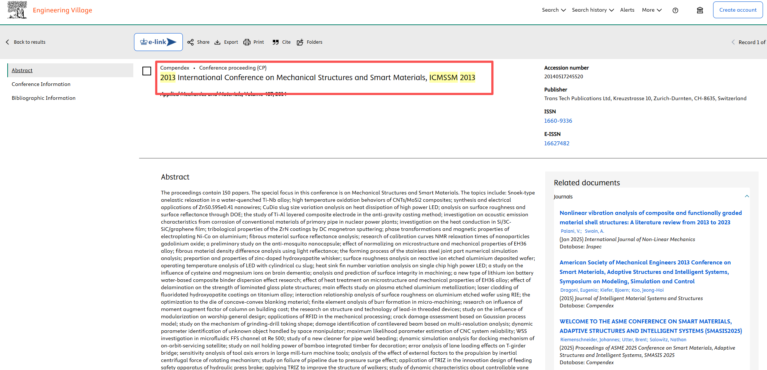Open the Alerts page

coord(627,10)
